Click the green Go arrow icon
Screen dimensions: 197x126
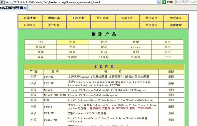[164, 2]
